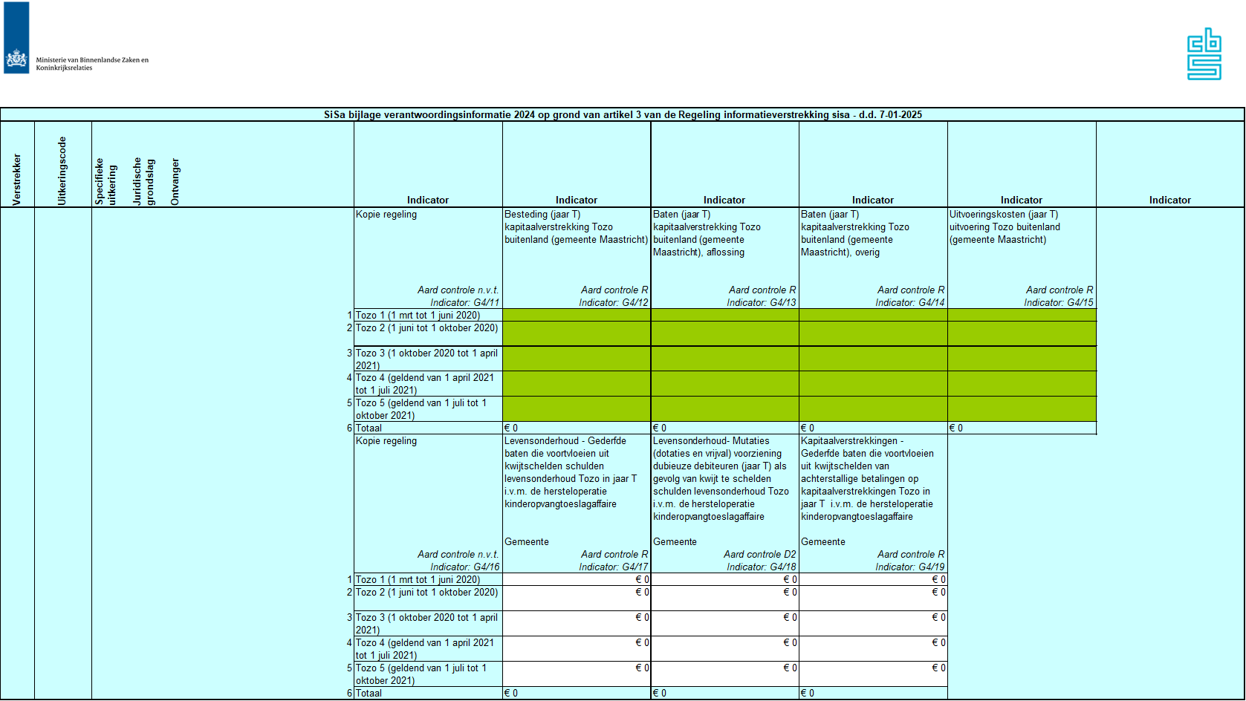1246x701 pixels.
Task: Click the blue CBS logo
Action: tap(1204, 54)
